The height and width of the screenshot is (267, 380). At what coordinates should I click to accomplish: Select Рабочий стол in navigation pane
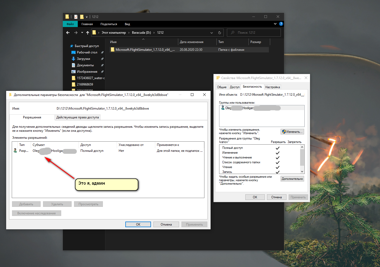87,52
